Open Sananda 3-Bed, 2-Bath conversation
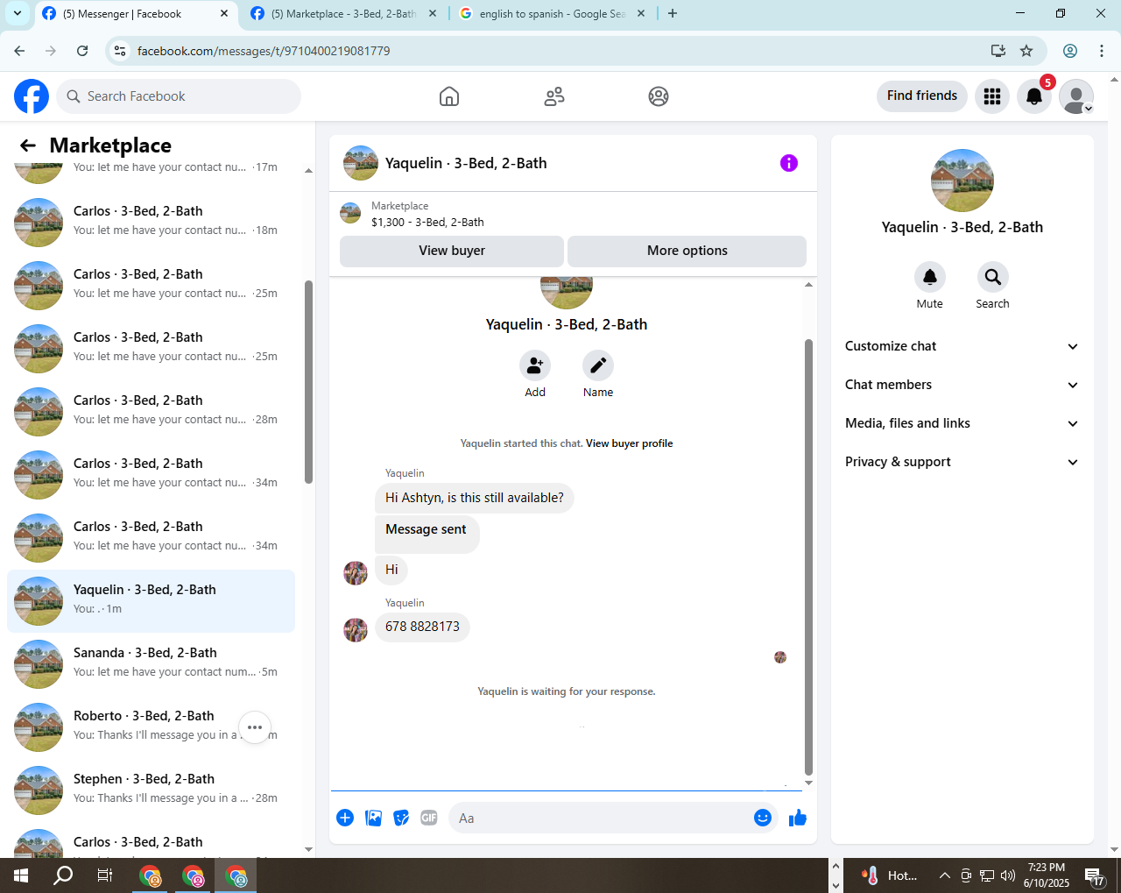The image size is (1121, 893). (x=151, y=664)
